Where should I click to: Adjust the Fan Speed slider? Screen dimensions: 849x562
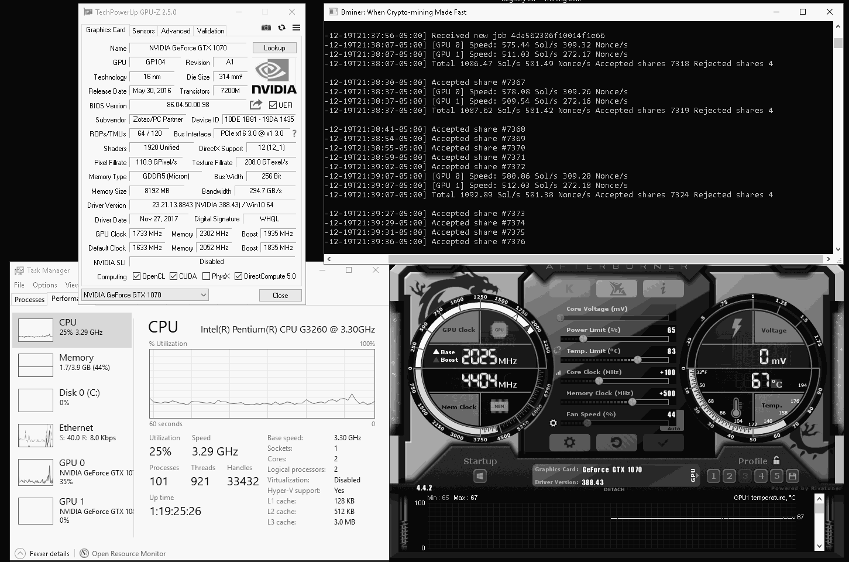click(x=614, y=423)
